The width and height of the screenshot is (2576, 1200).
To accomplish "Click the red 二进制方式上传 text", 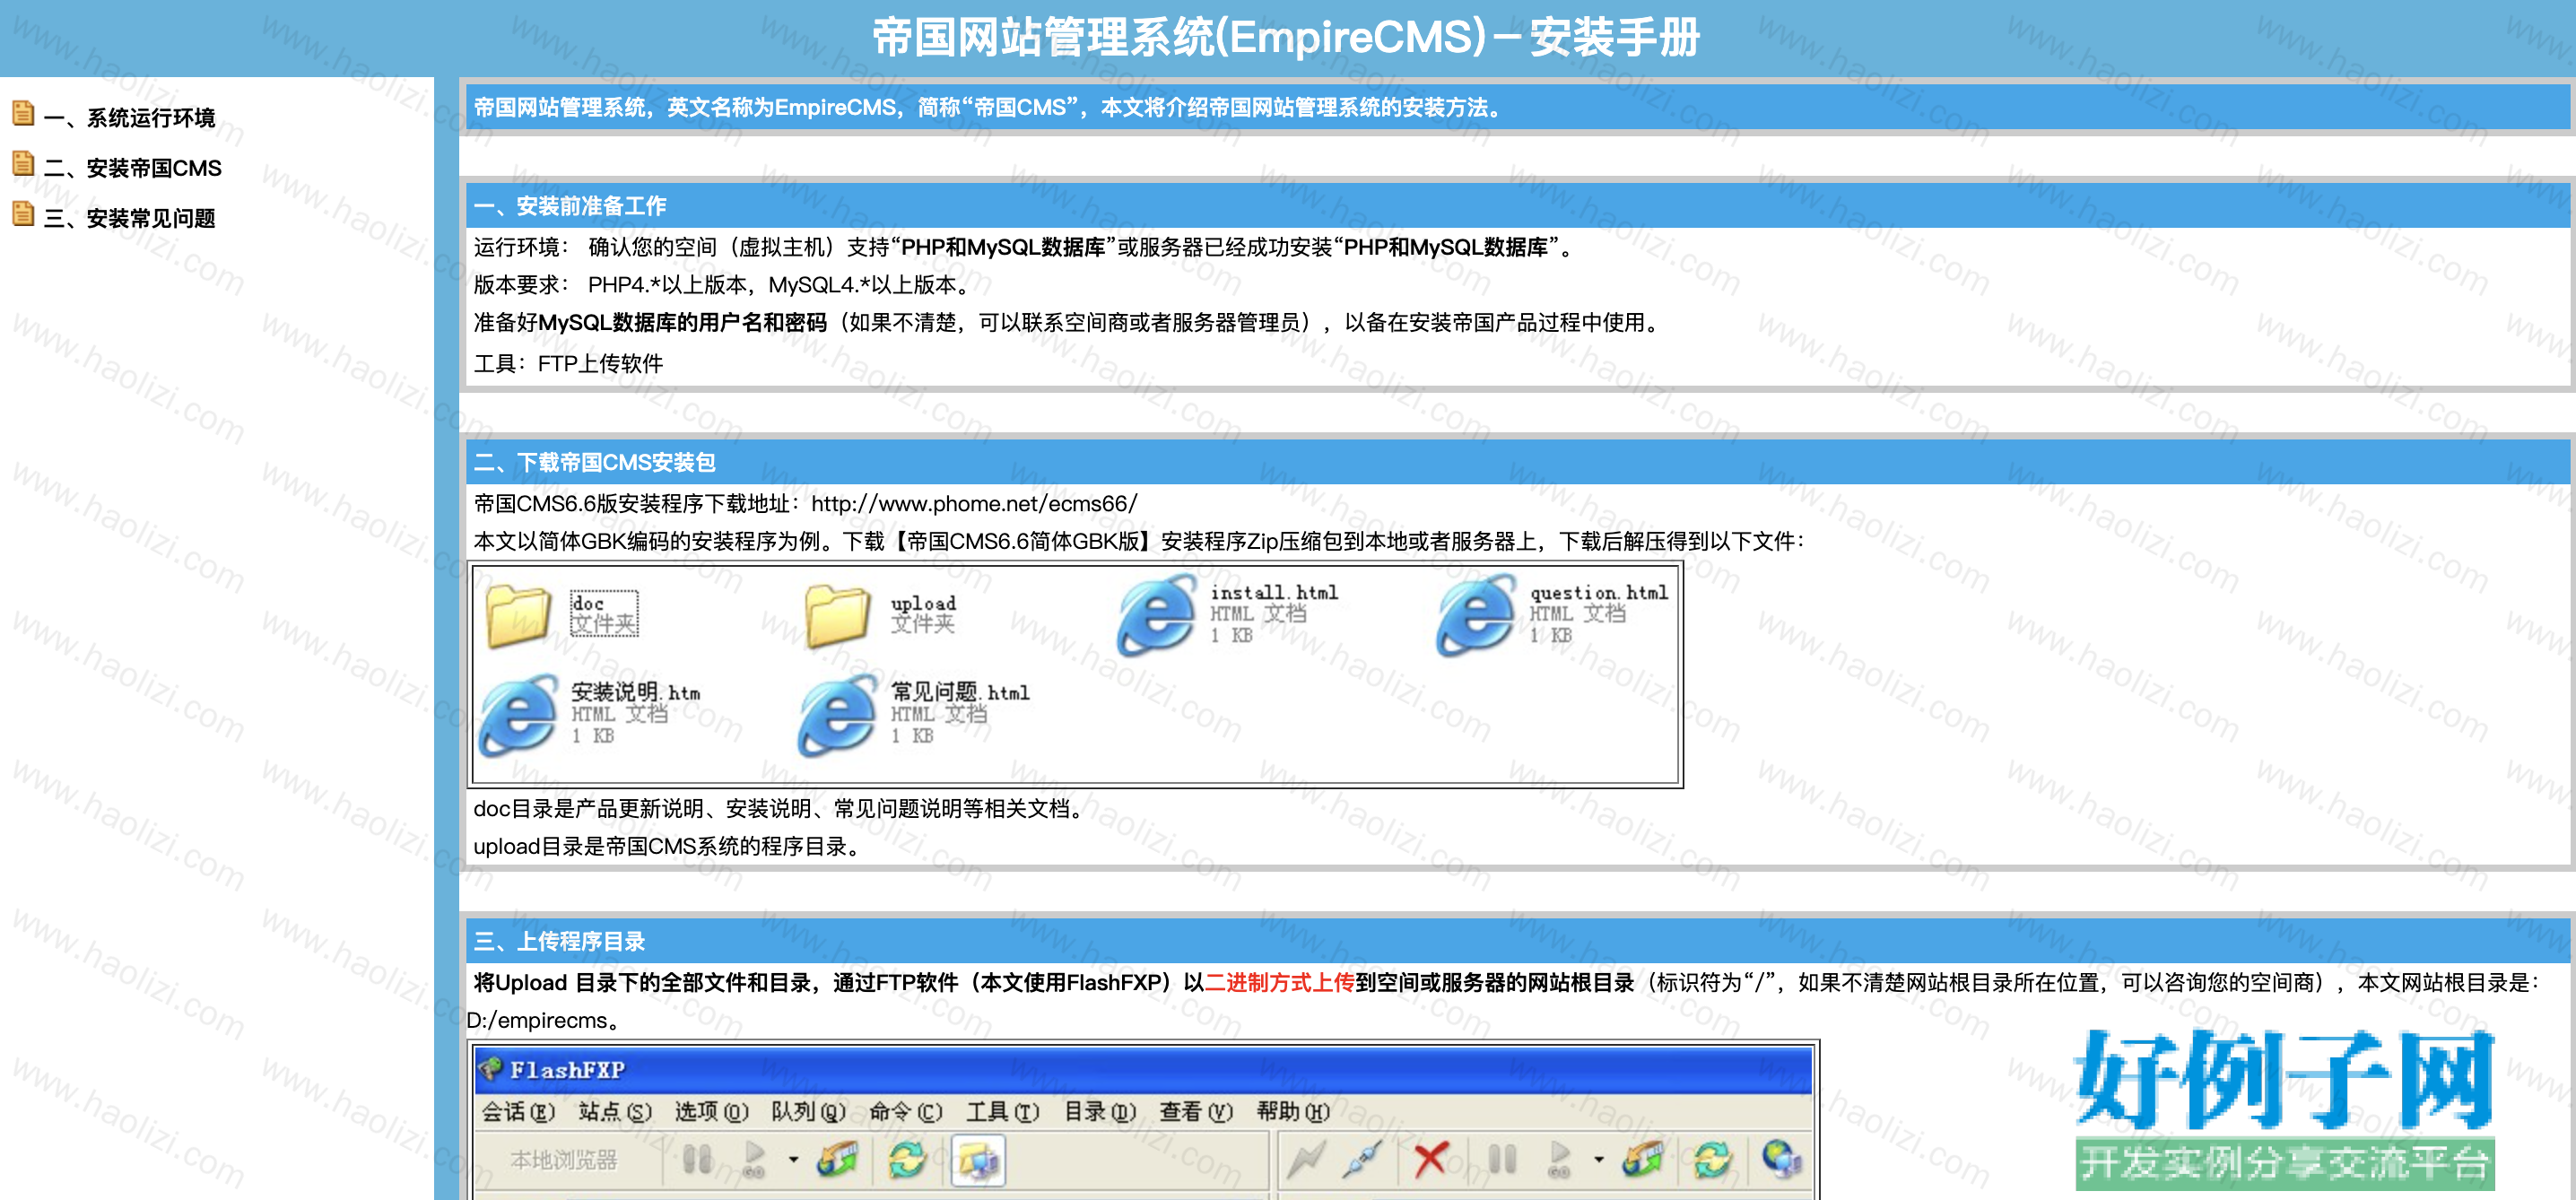I will (1279, 983).
